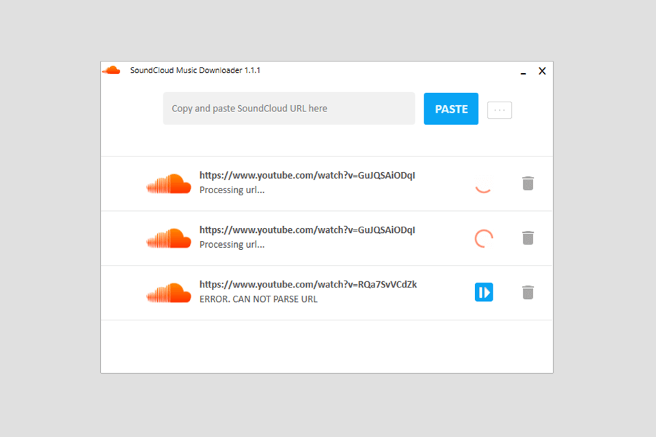656x437 pixels.
Task: Click the progress spinner beside the second URL
Action: [483, 237]
